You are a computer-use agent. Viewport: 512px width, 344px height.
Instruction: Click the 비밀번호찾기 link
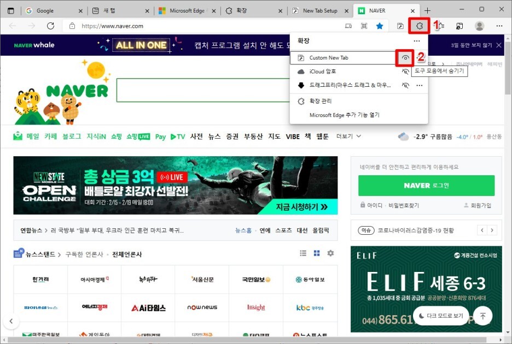coord(404,205)
